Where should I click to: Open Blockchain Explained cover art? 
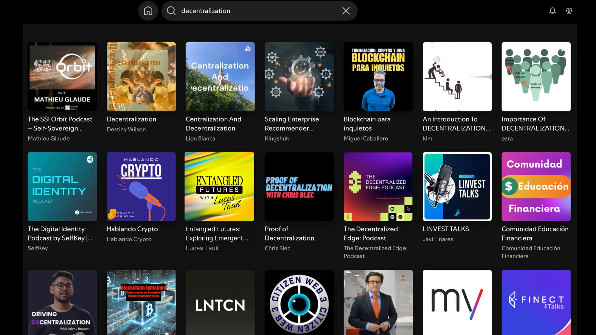click(141, 302)
